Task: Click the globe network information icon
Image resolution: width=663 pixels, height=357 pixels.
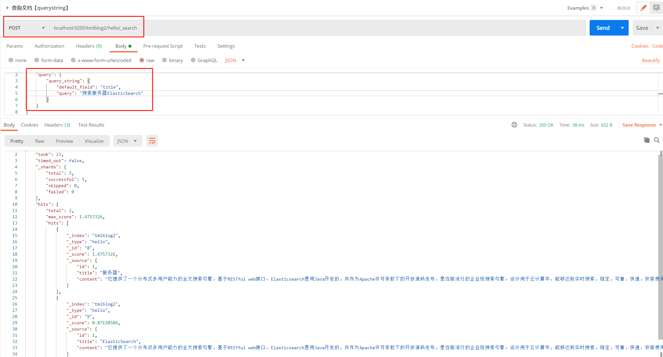Action: coord(514,125)
